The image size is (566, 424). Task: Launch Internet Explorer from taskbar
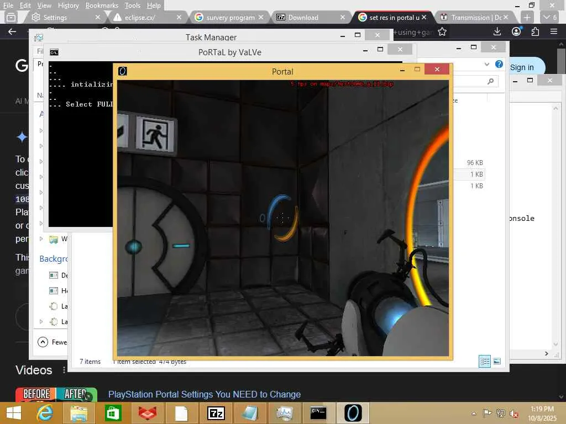(x=45, y=413)
